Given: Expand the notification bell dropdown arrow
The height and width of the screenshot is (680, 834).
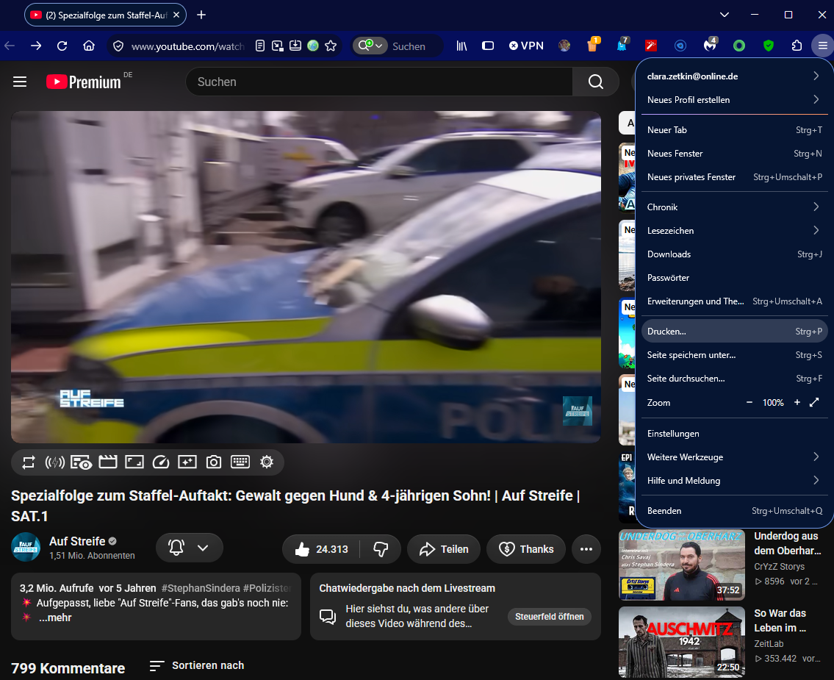Looking at the screenshot, I should [203, 548].
